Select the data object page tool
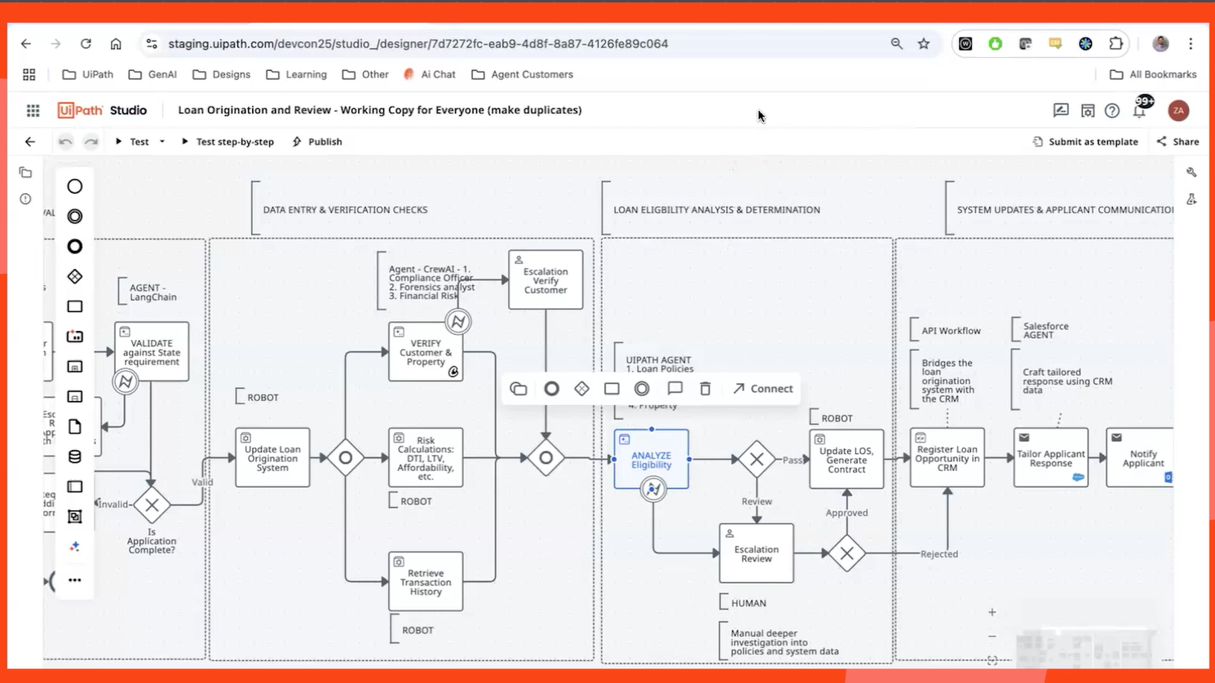 (x=75, y=427)
